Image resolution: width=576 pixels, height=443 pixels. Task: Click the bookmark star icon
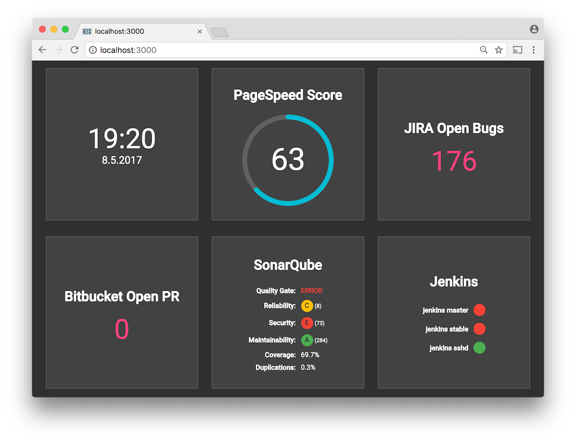tap(499, 49)
